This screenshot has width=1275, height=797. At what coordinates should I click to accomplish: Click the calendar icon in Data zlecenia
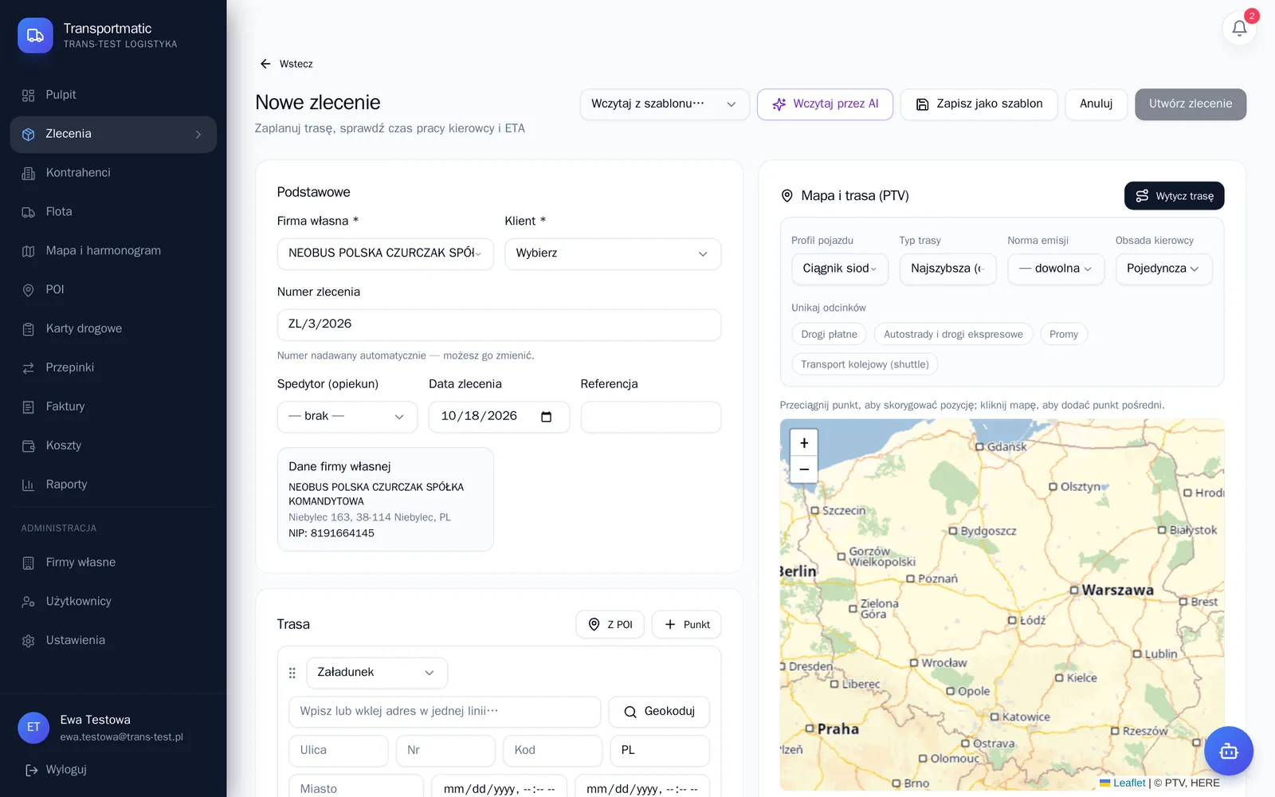547,417
